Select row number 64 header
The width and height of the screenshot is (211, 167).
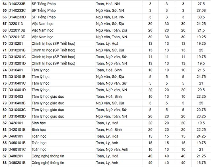[x=4, y=3]
